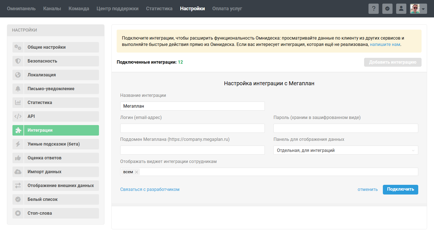Image resolution: width=434 pixels, height=236 pixels.
Task: Click the checkmark badge icon in header
Action: (387, 9)
